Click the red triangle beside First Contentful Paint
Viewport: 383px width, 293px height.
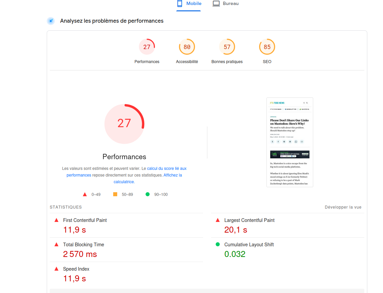56,220
